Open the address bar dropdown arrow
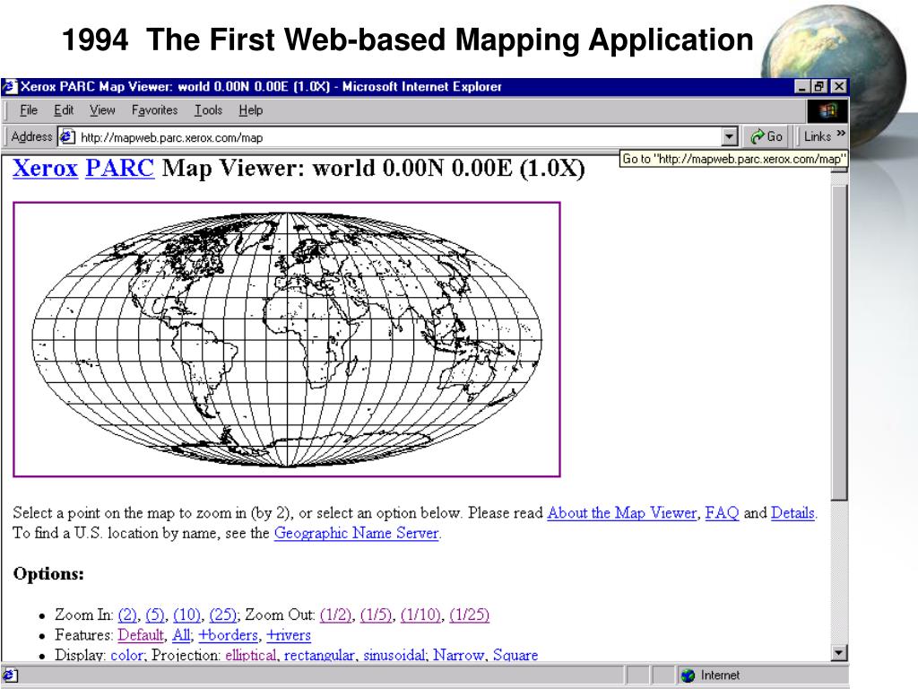Image resolution: width=918 pixels, height=689 pixels. pos(730,137)
